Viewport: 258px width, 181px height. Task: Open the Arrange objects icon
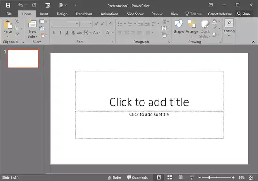[x=192, y=24]
